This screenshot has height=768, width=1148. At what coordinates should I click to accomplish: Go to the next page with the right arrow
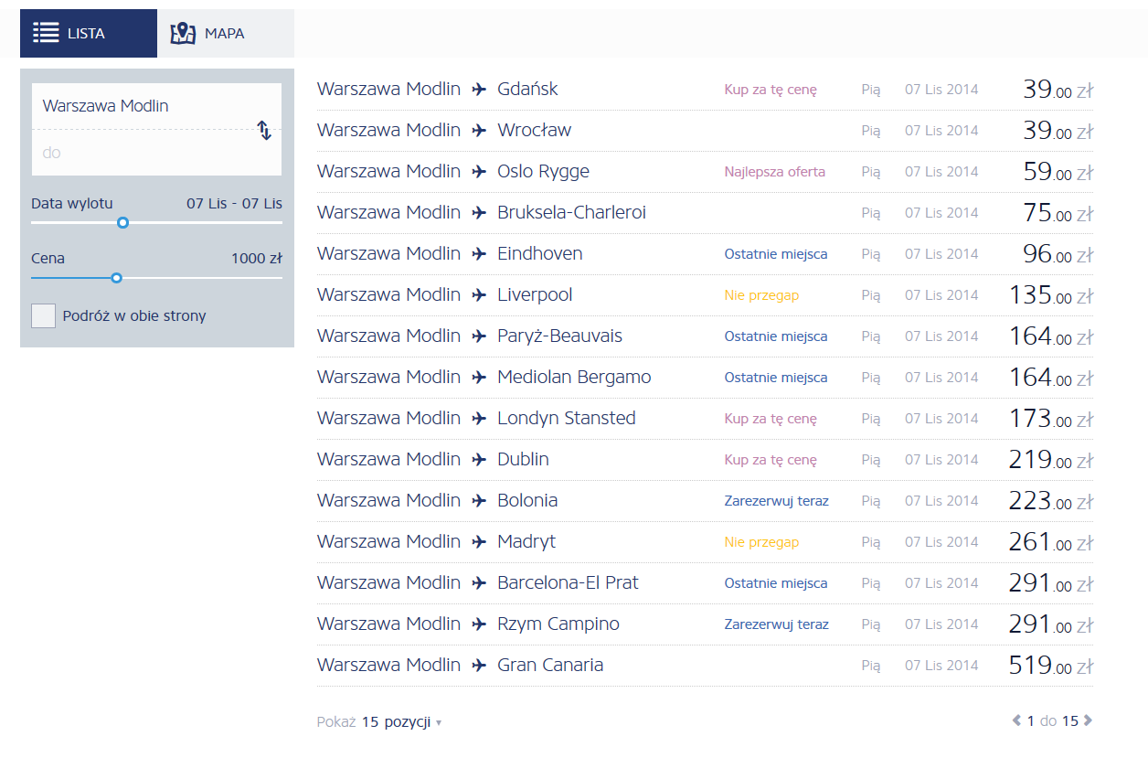pos(1088,720)
